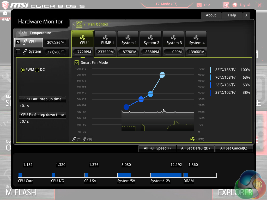Click CPU Fan1 step up time
This screenshot has width=267, height=200.
(x=43, y=99)
